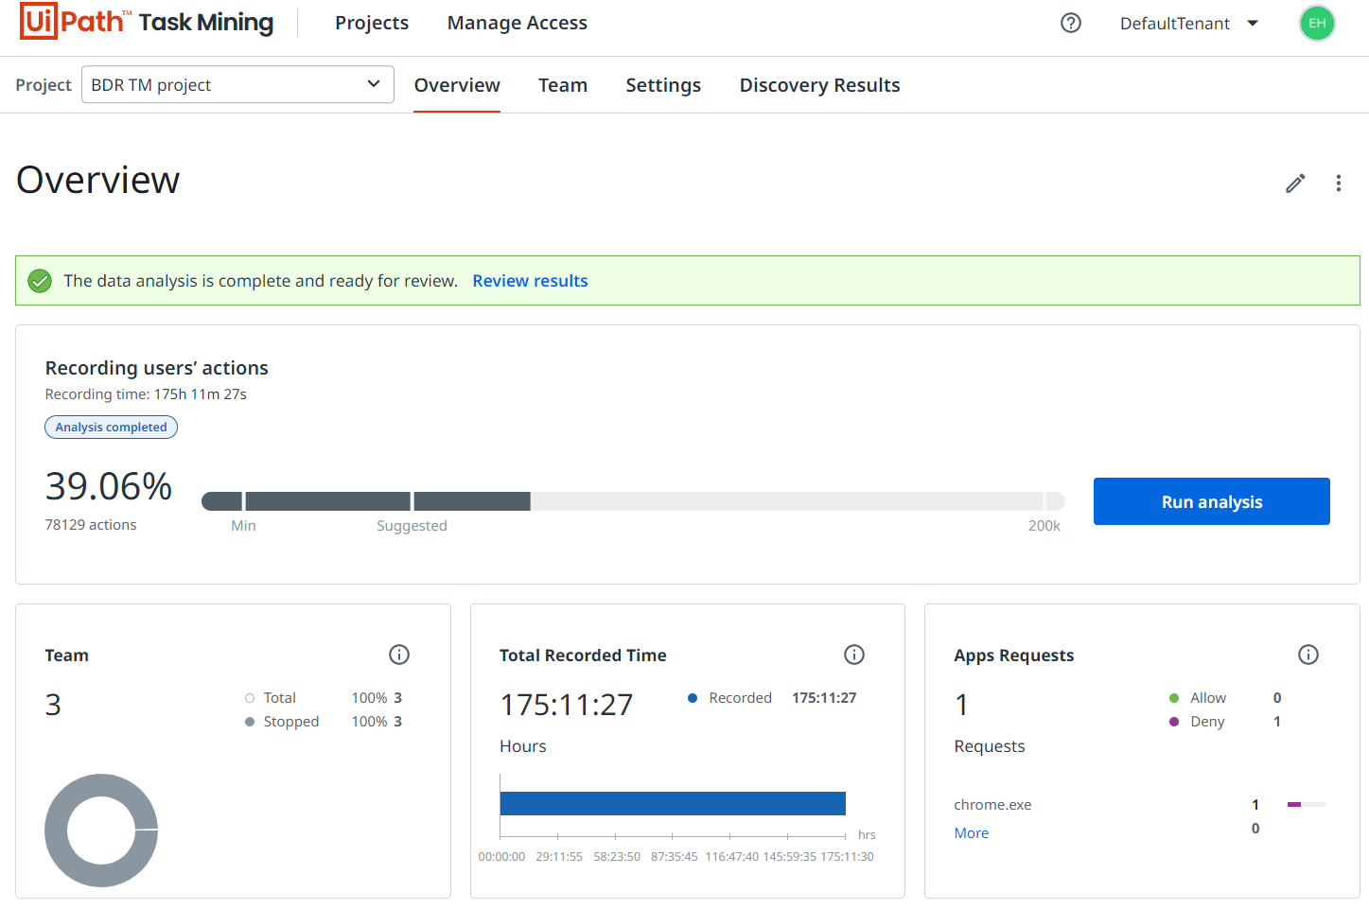1369x909 pixels.
Task: Switch to the Team tab
Action: click(x=562, y=85)
